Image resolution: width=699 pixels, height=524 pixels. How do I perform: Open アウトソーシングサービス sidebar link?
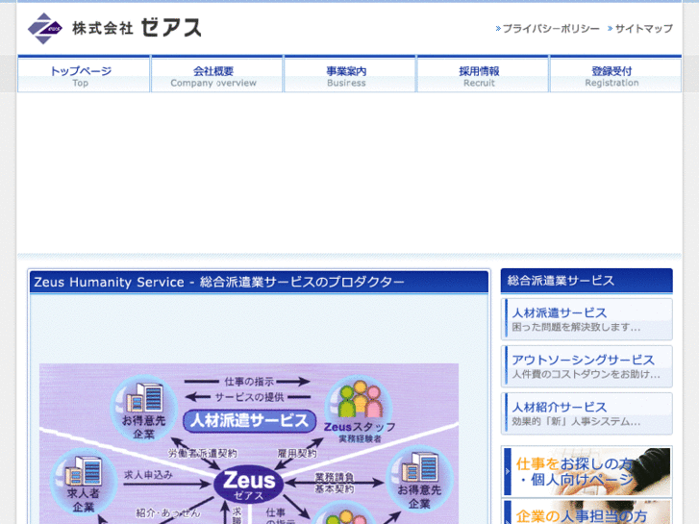pos(587,366)
